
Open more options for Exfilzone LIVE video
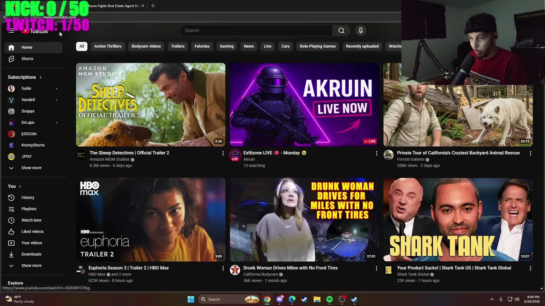pos(376,153)
